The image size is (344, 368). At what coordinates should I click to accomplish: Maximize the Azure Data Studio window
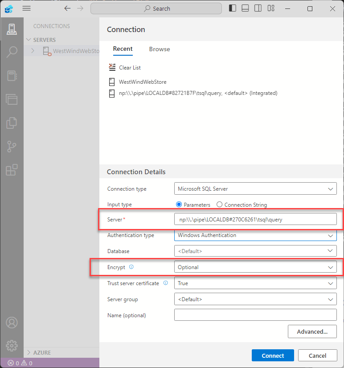click(310, 8)
